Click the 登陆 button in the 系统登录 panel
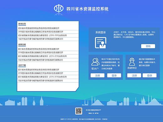This screenshot has height=122, width=163. pyautogui.click(x=148, y=46)
